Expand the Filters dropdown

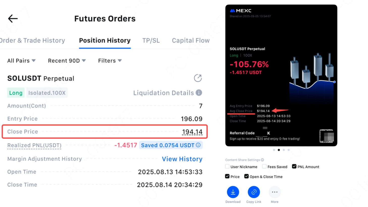tap(110, 61)
